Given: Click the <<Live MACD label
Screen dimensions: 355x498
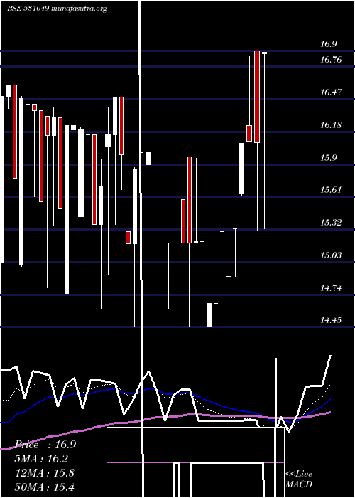Looking at the screenshot, I should click(x=299, y=480).
